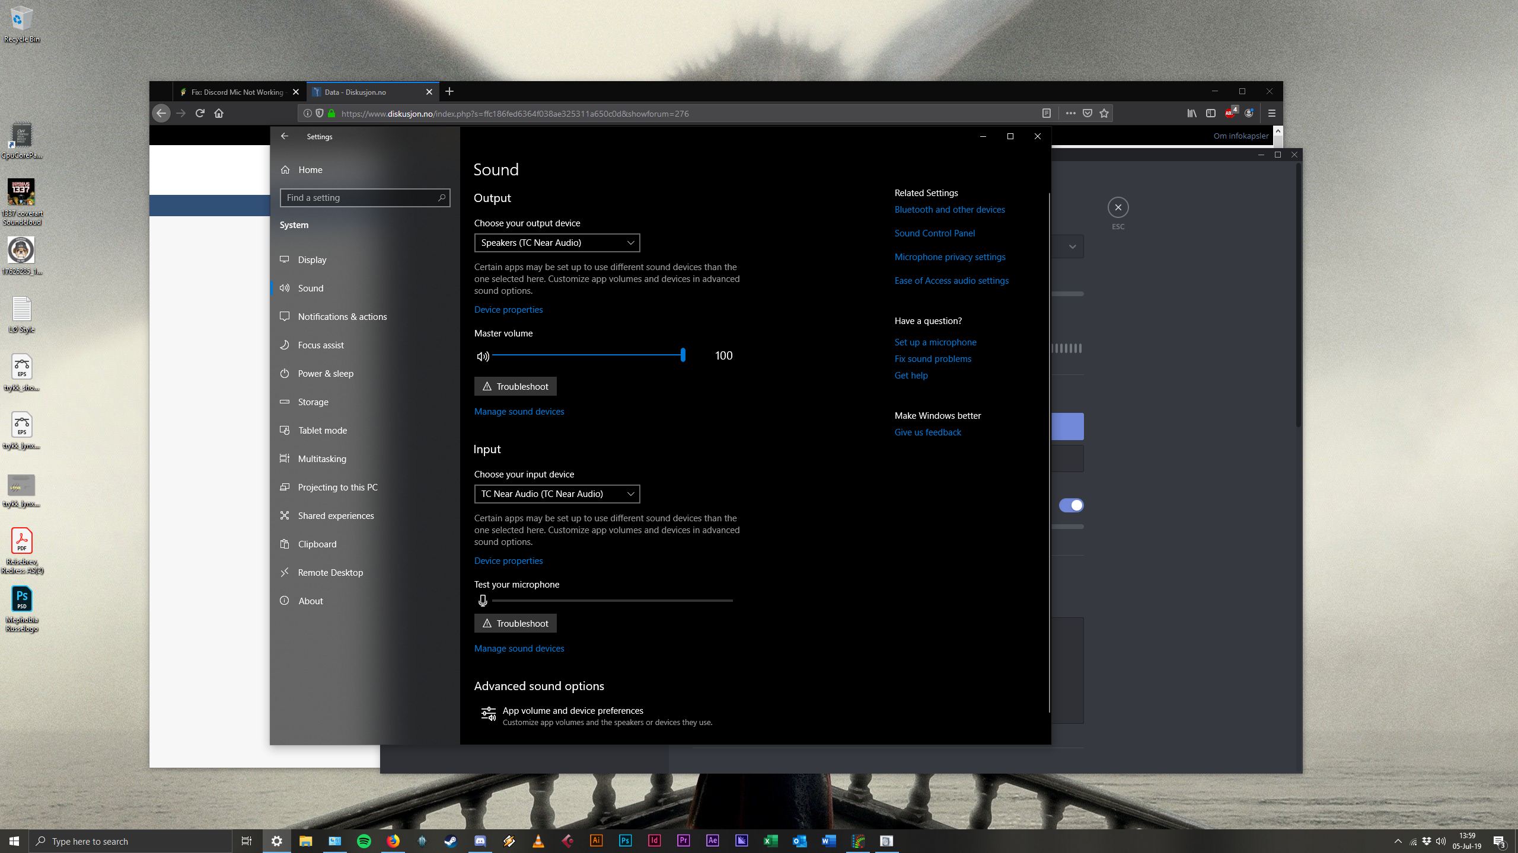Open input Device properties link
1518x853 pixels.
[508, 560]
